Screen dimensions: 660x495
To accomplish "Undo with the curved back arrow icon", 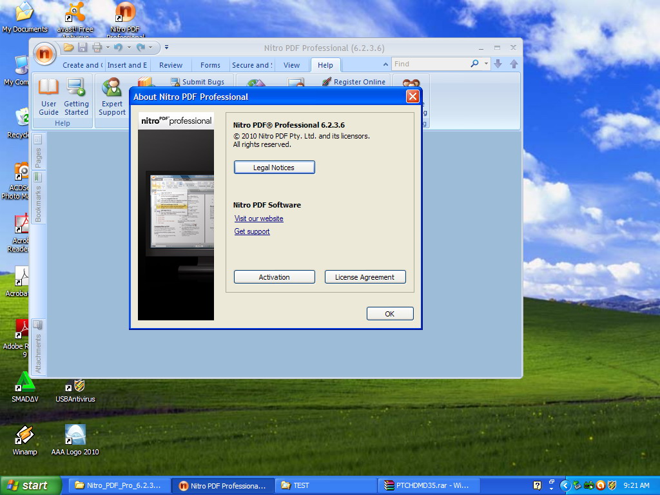I will pos(119,48).
